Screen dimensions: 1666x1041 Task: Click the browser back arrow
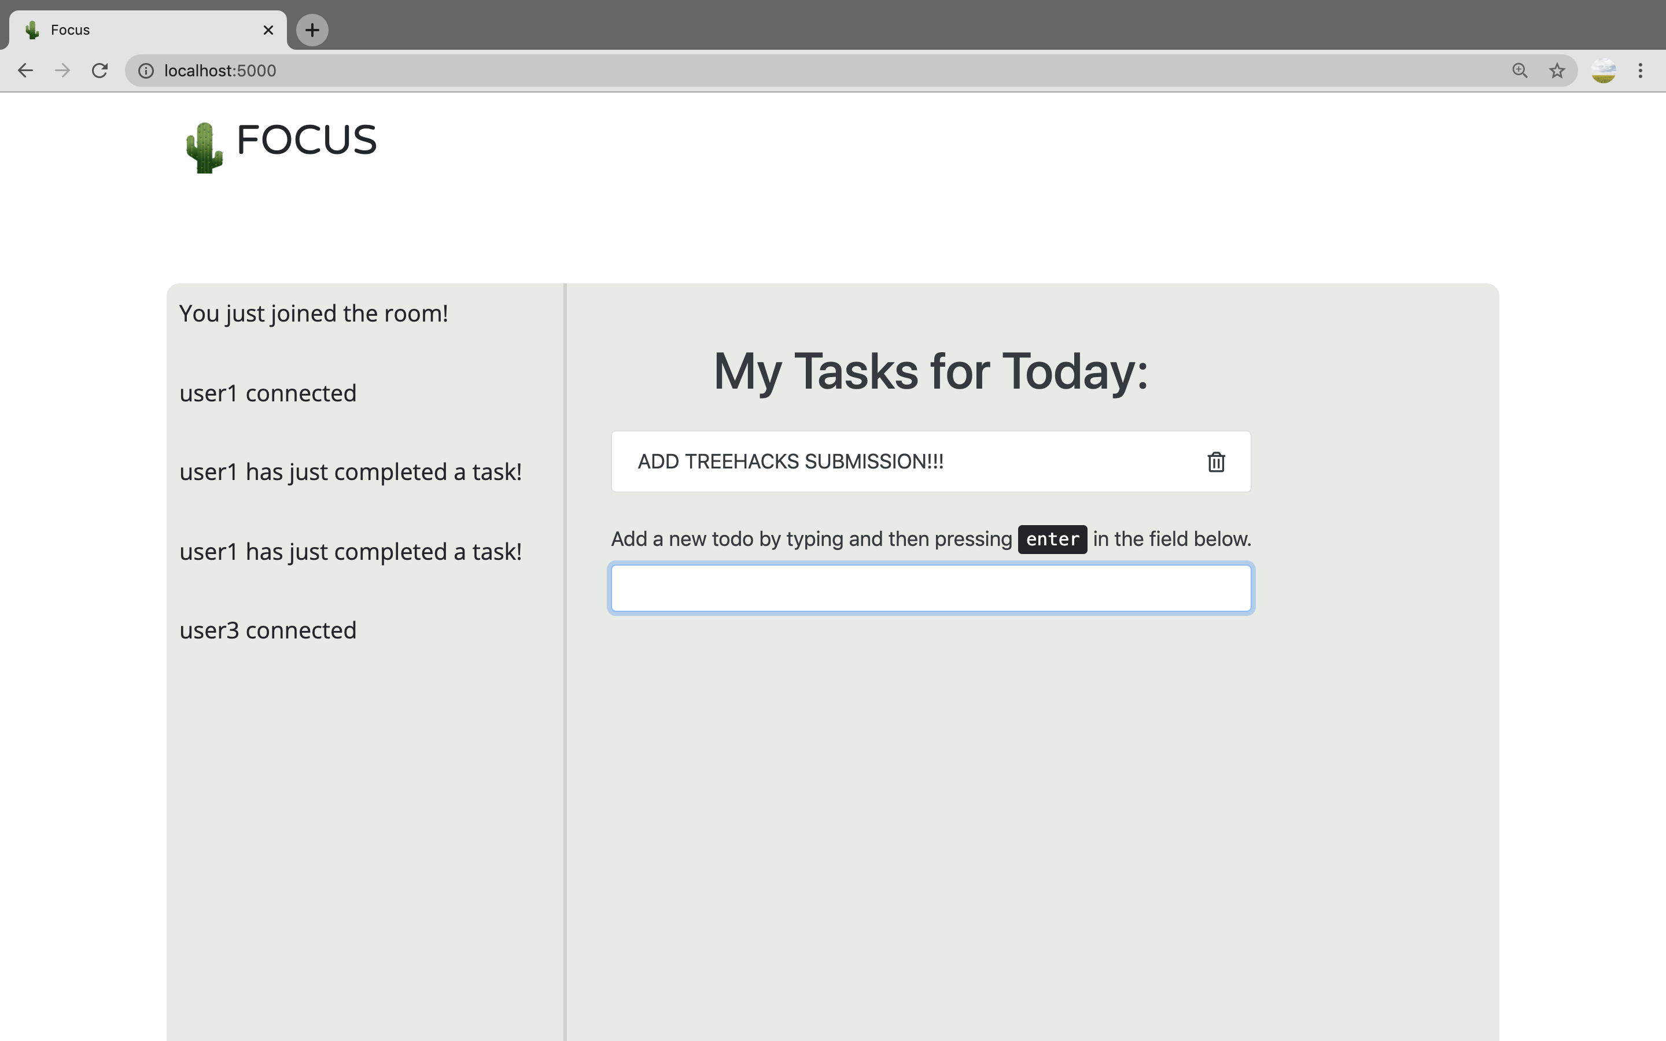pos(25,70)
